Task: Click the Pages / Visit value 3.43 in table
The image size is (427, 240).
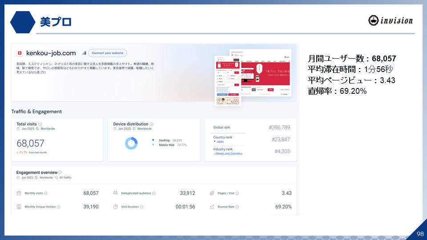Action: pos(286,193)
